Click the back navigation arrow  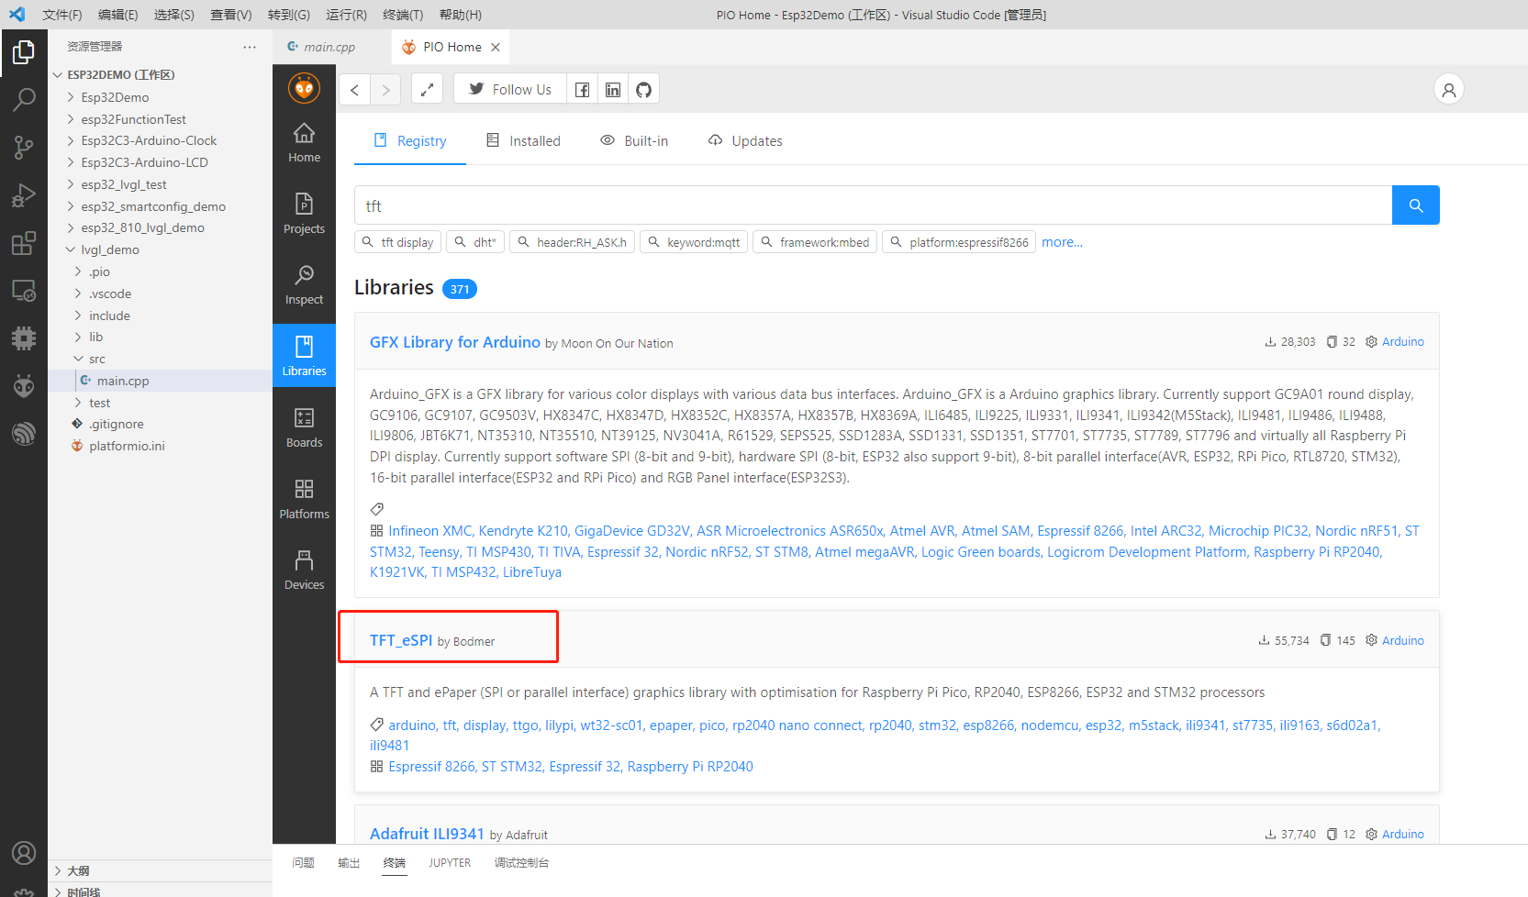tap(355, 89)
